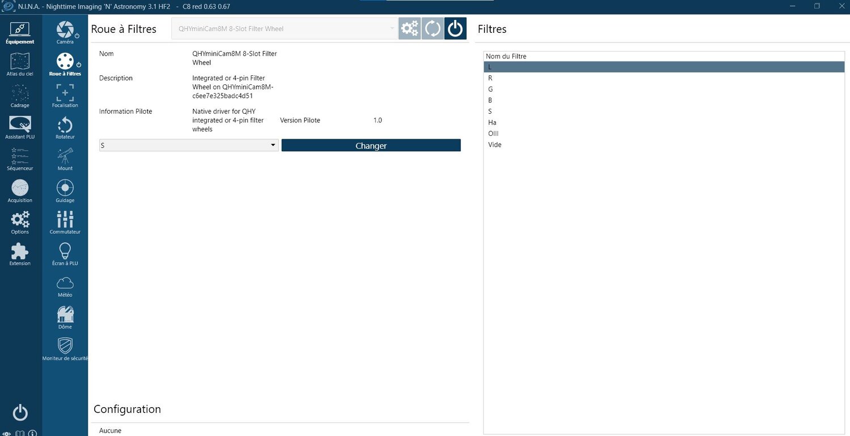
Task: Select the S row in the Filtres list
Action: [664, 111]
